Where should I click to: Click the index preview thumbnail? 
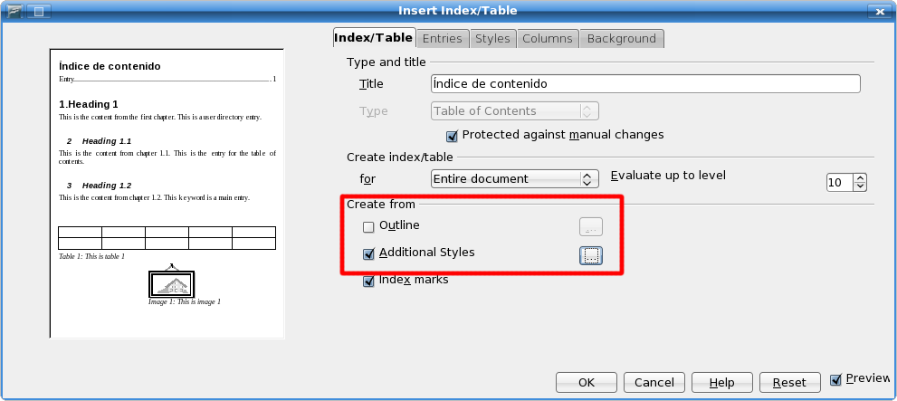tap(167, 194)
